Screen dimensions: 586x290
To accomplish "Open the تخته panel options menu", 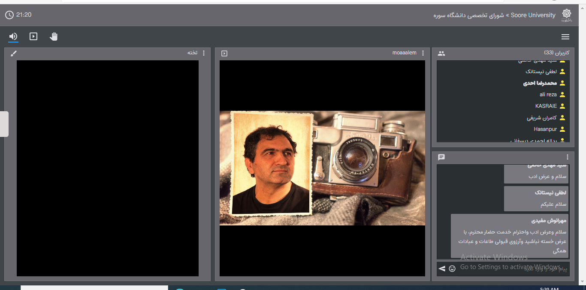I will coord(204,53).
